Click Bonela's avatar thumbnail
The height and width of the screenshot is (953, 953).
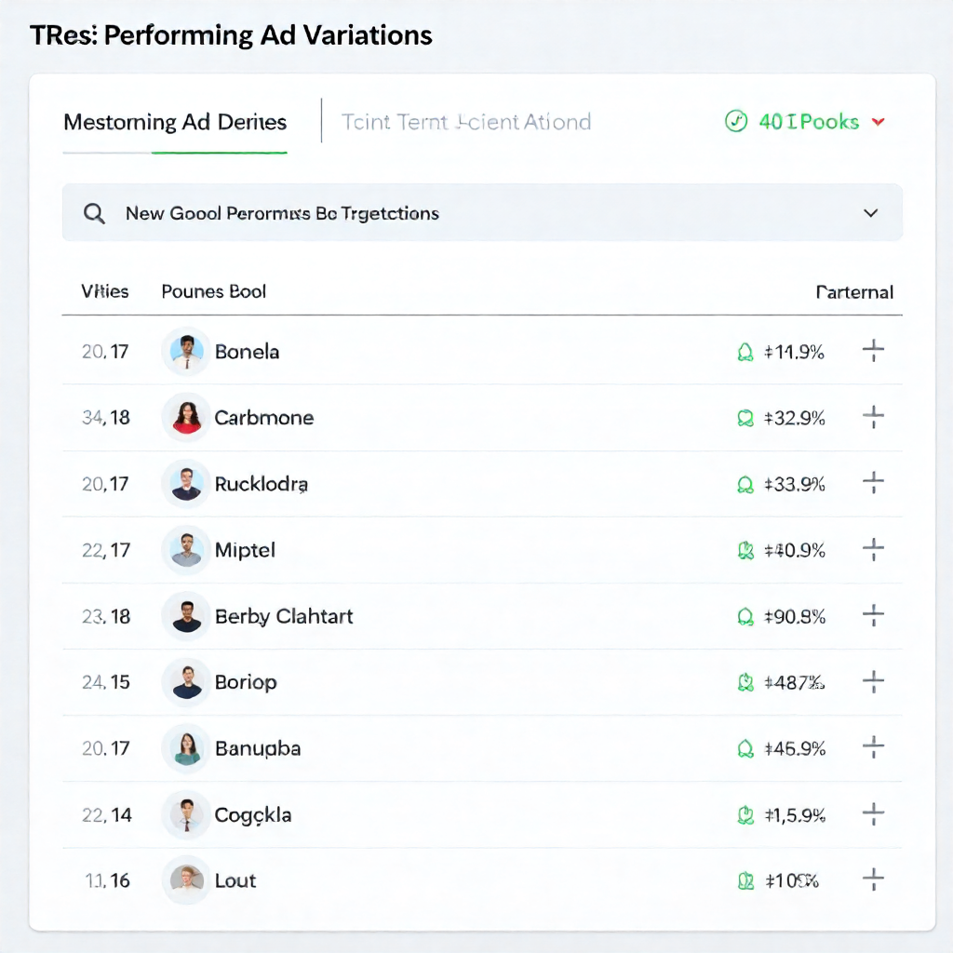click(185, 351)
